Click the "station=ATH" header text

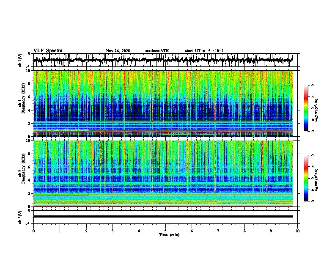[157, 51]
